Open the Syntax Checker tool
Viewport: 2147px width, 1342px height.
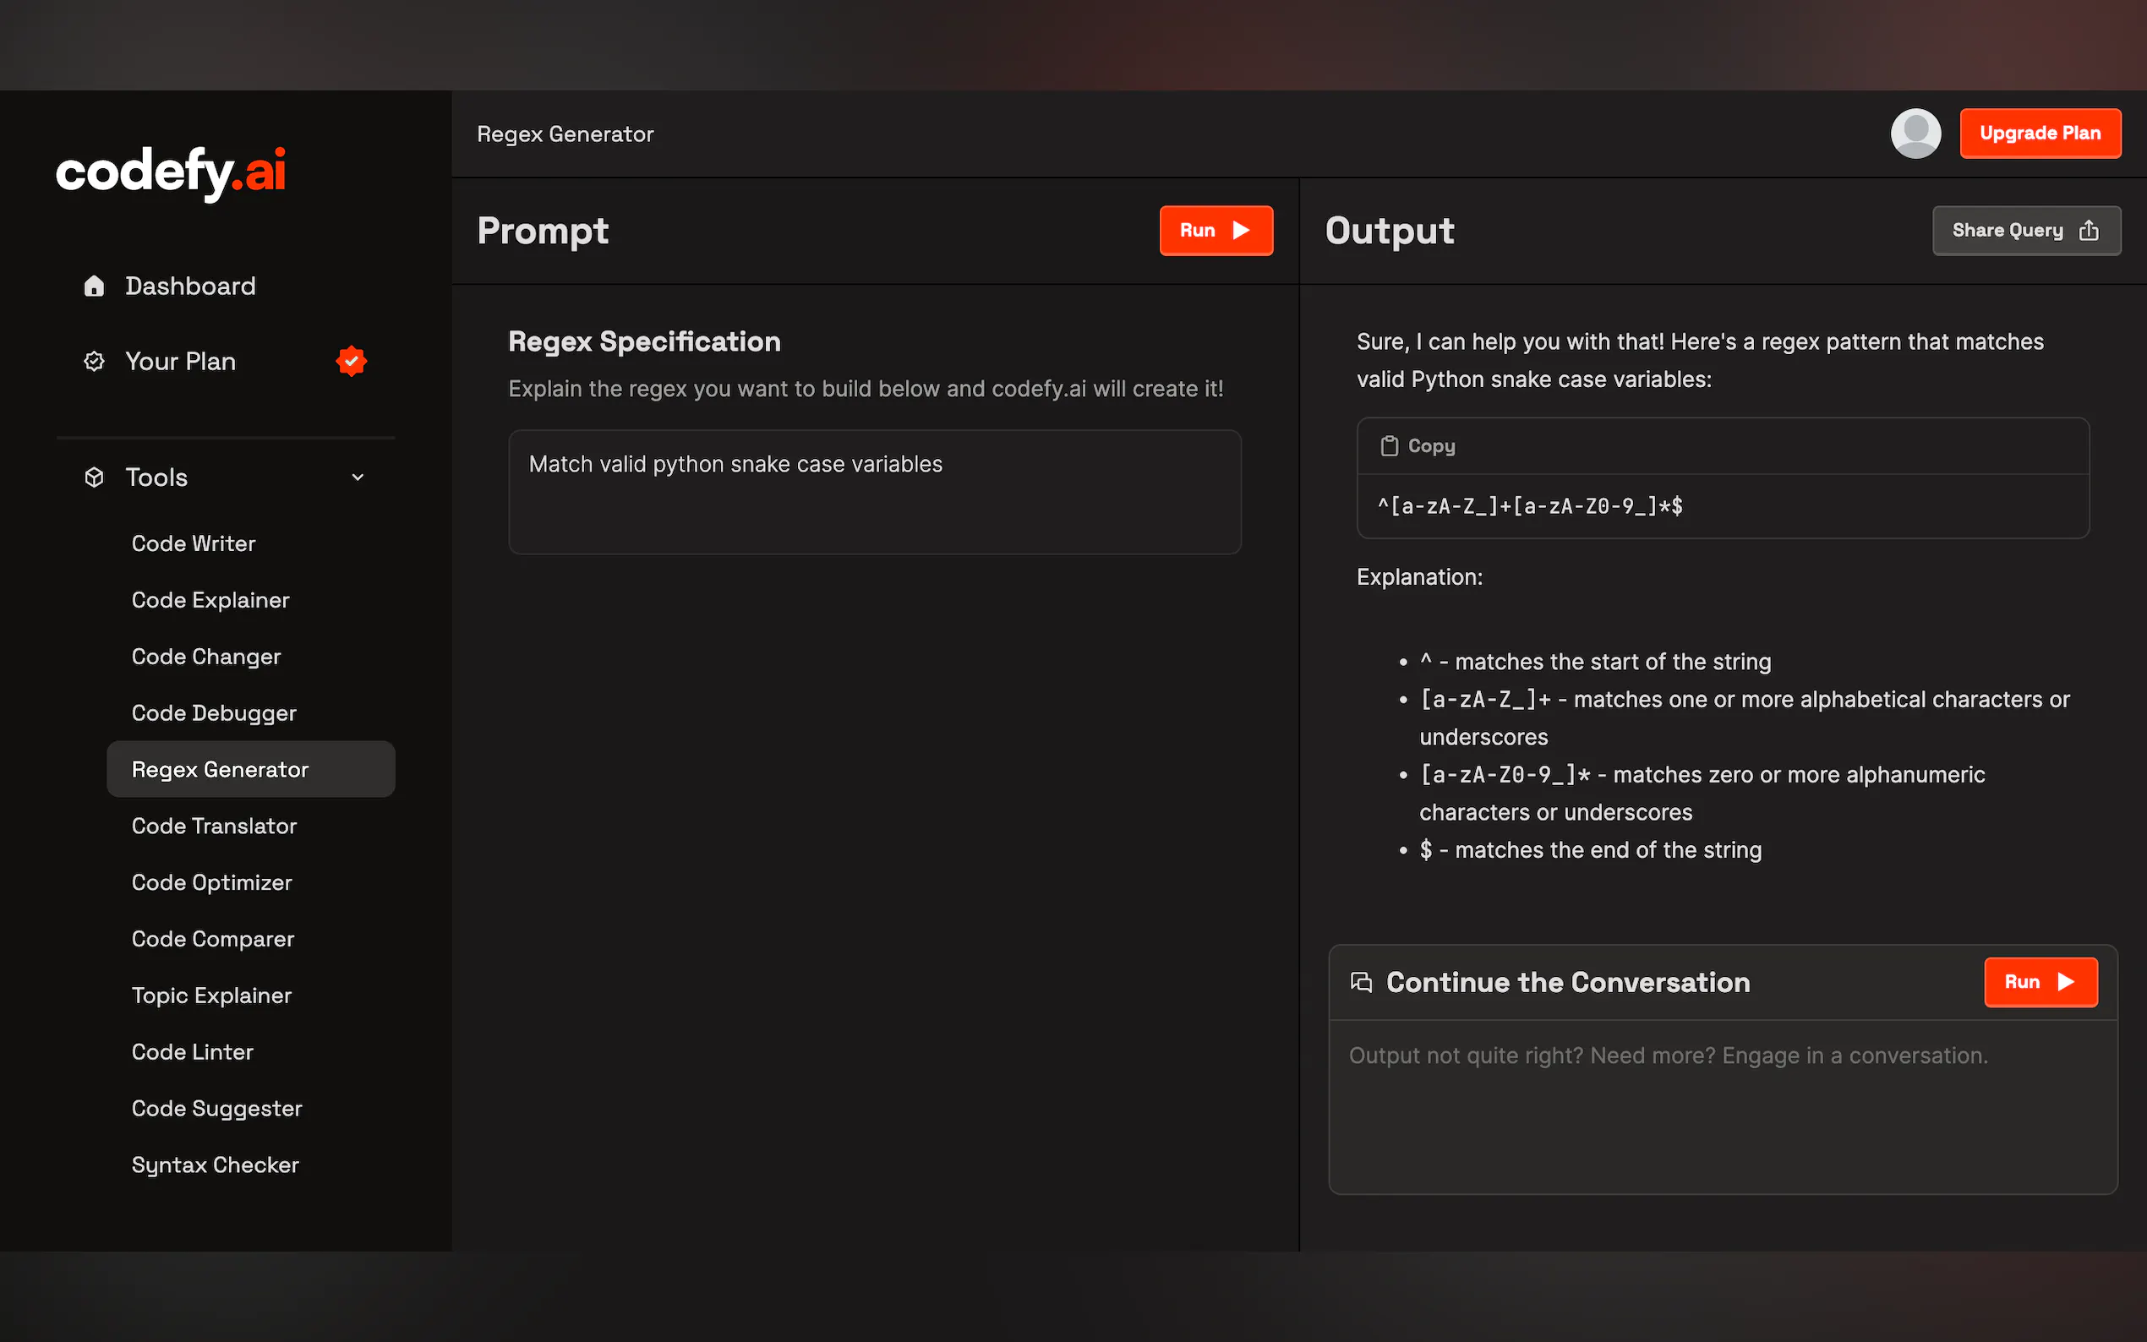point(215,1165)
